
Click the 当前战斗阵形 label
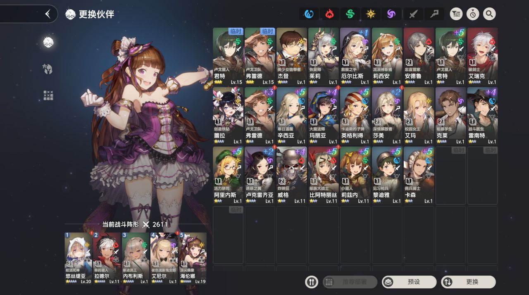(121, 224)
